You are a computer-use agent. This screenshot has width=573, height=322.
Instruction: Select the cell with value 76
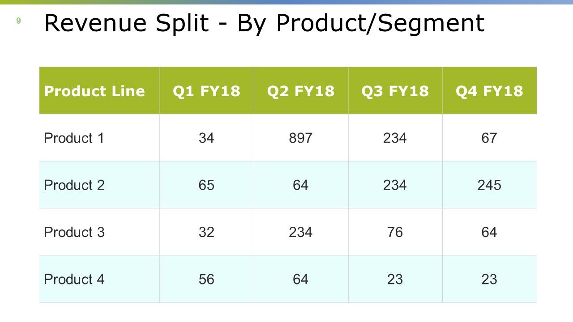point(396,232)
